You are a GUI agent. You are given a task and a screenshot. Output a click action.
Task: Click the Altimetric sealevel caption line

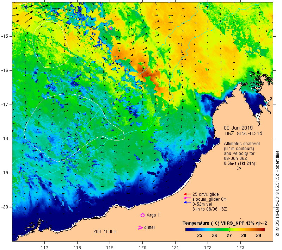tap(242, 144)
